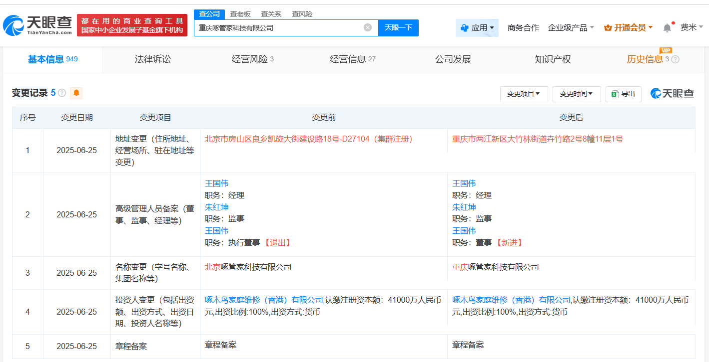Image resolution: width=709 pixels, height=362 pixels.
Task: Export records with the 导出 Excel button
Action: pos(623,94)
